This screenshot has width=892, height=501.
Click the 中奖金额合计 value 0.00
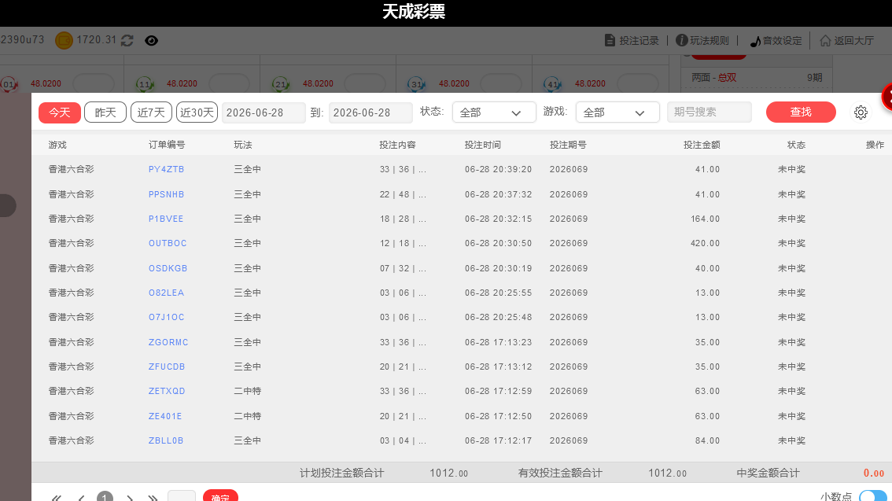(x=874, y=473)
